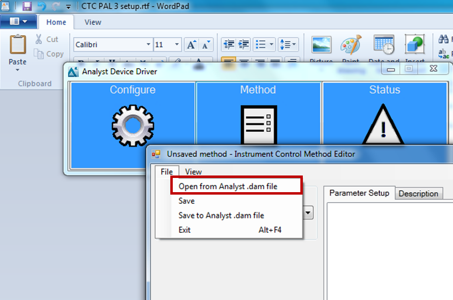
Task: Switch to WordPad's View ribbon tab
Action: click(x=93, y=22)
